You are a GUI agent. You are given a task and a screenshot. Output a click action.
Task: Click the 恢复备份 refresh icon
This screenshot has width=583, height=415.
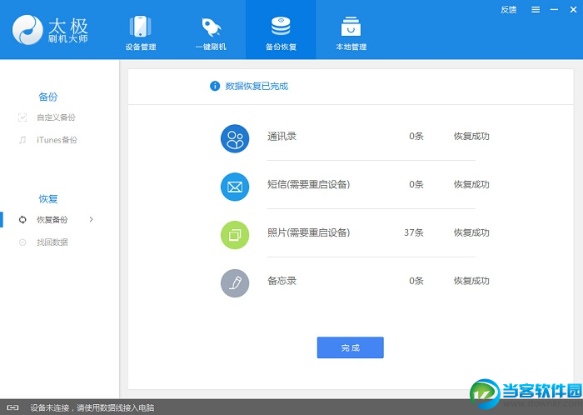click(x=22, y=220)
